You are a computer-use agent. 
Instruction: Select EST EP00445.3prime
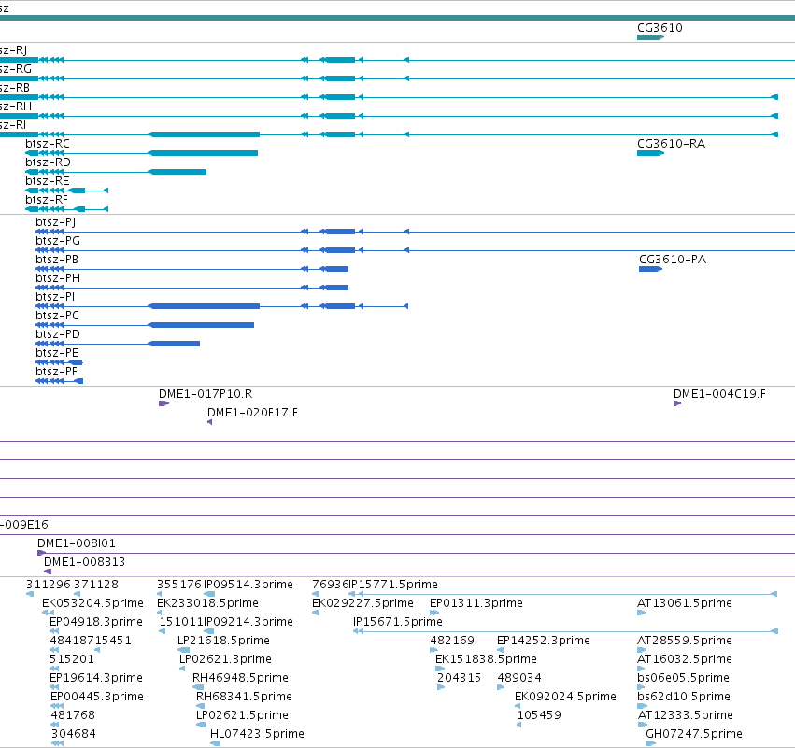pyautogui.click(x=97, y=697)
